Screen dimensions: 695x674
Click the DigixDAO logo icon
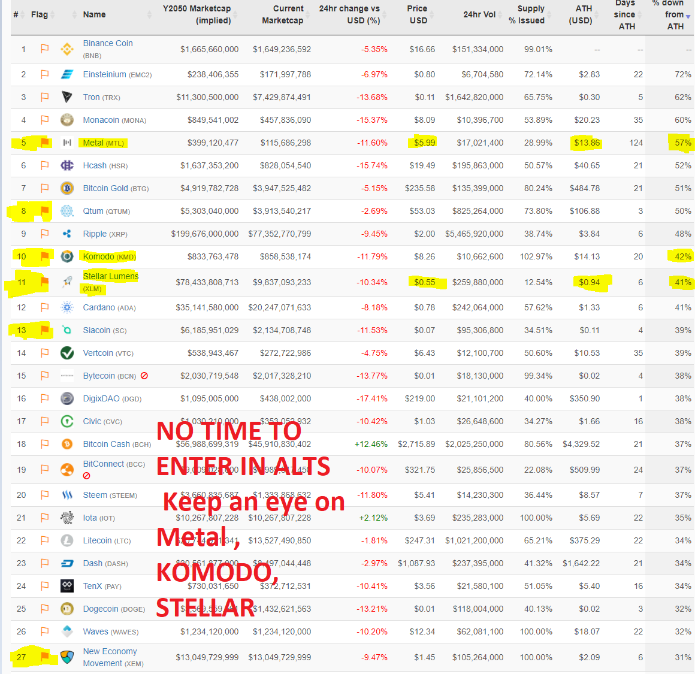coord(67,399)
